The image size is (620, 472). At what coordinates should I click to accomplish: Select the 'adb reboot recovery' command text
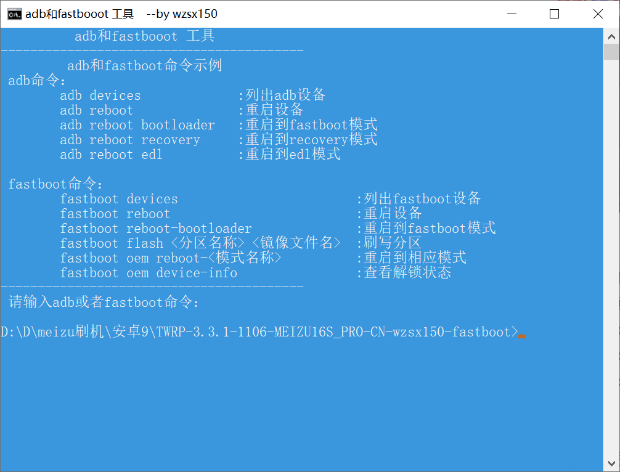pyautogui.click(x=129, y=139)
